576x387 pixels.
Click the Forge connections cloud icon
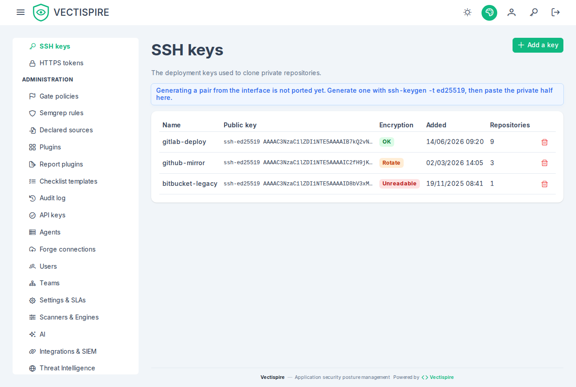[32, 249]
